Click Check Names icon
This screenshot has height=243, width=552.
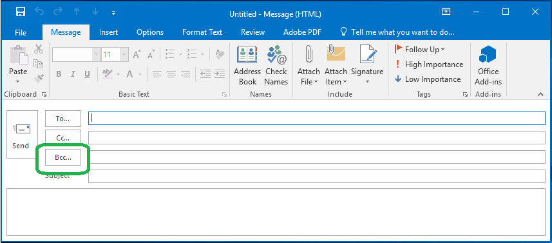276,66
